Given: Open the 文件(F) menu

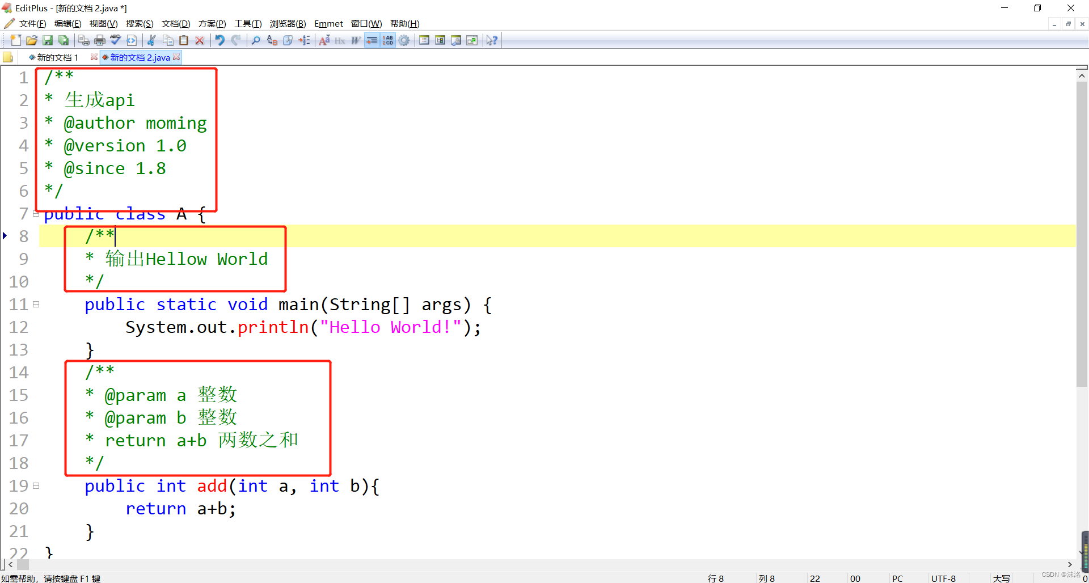Looking at the screenshot, I should click(x=32, y=24).
